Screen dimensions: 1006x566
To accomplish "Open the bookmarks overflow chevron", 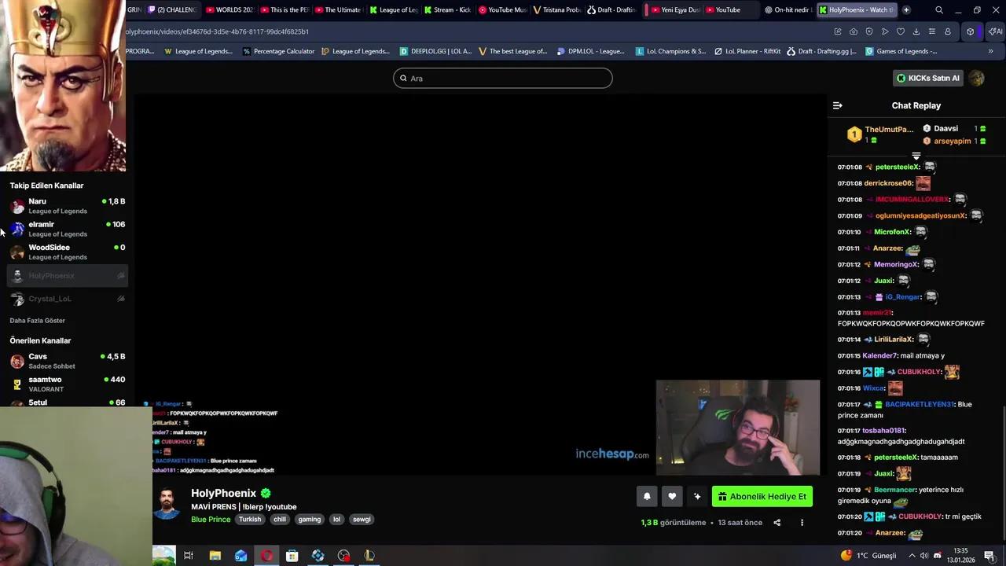I will point(992,50).
